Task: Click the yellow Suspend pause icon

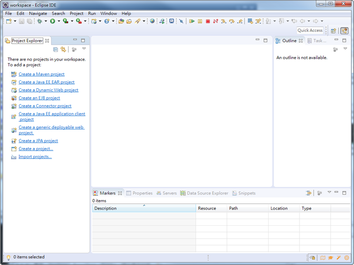Action: pyautogui.click(x=200, y=21)
